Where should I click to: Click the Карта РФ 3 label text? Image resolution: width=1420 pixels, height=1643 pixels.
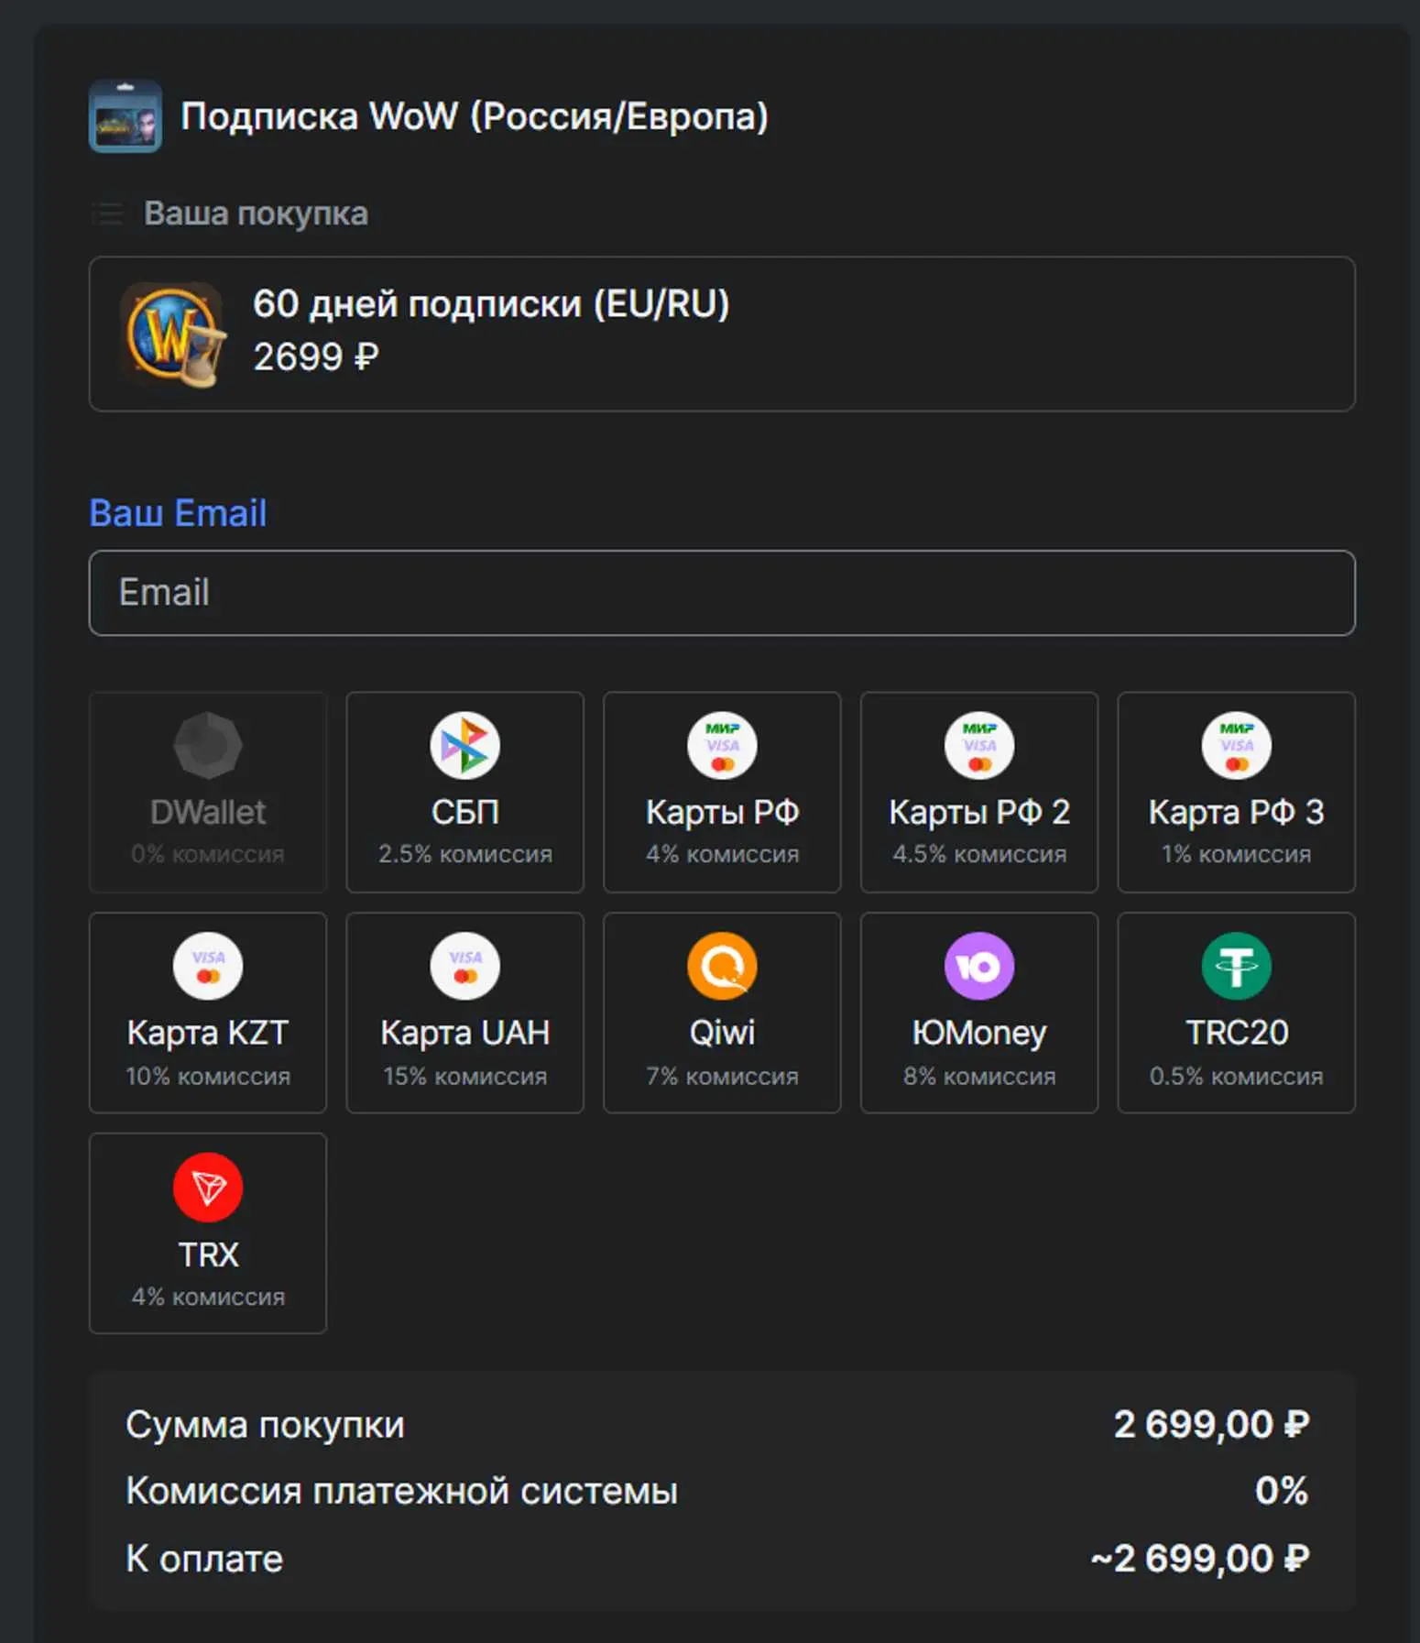point(1236,812)
